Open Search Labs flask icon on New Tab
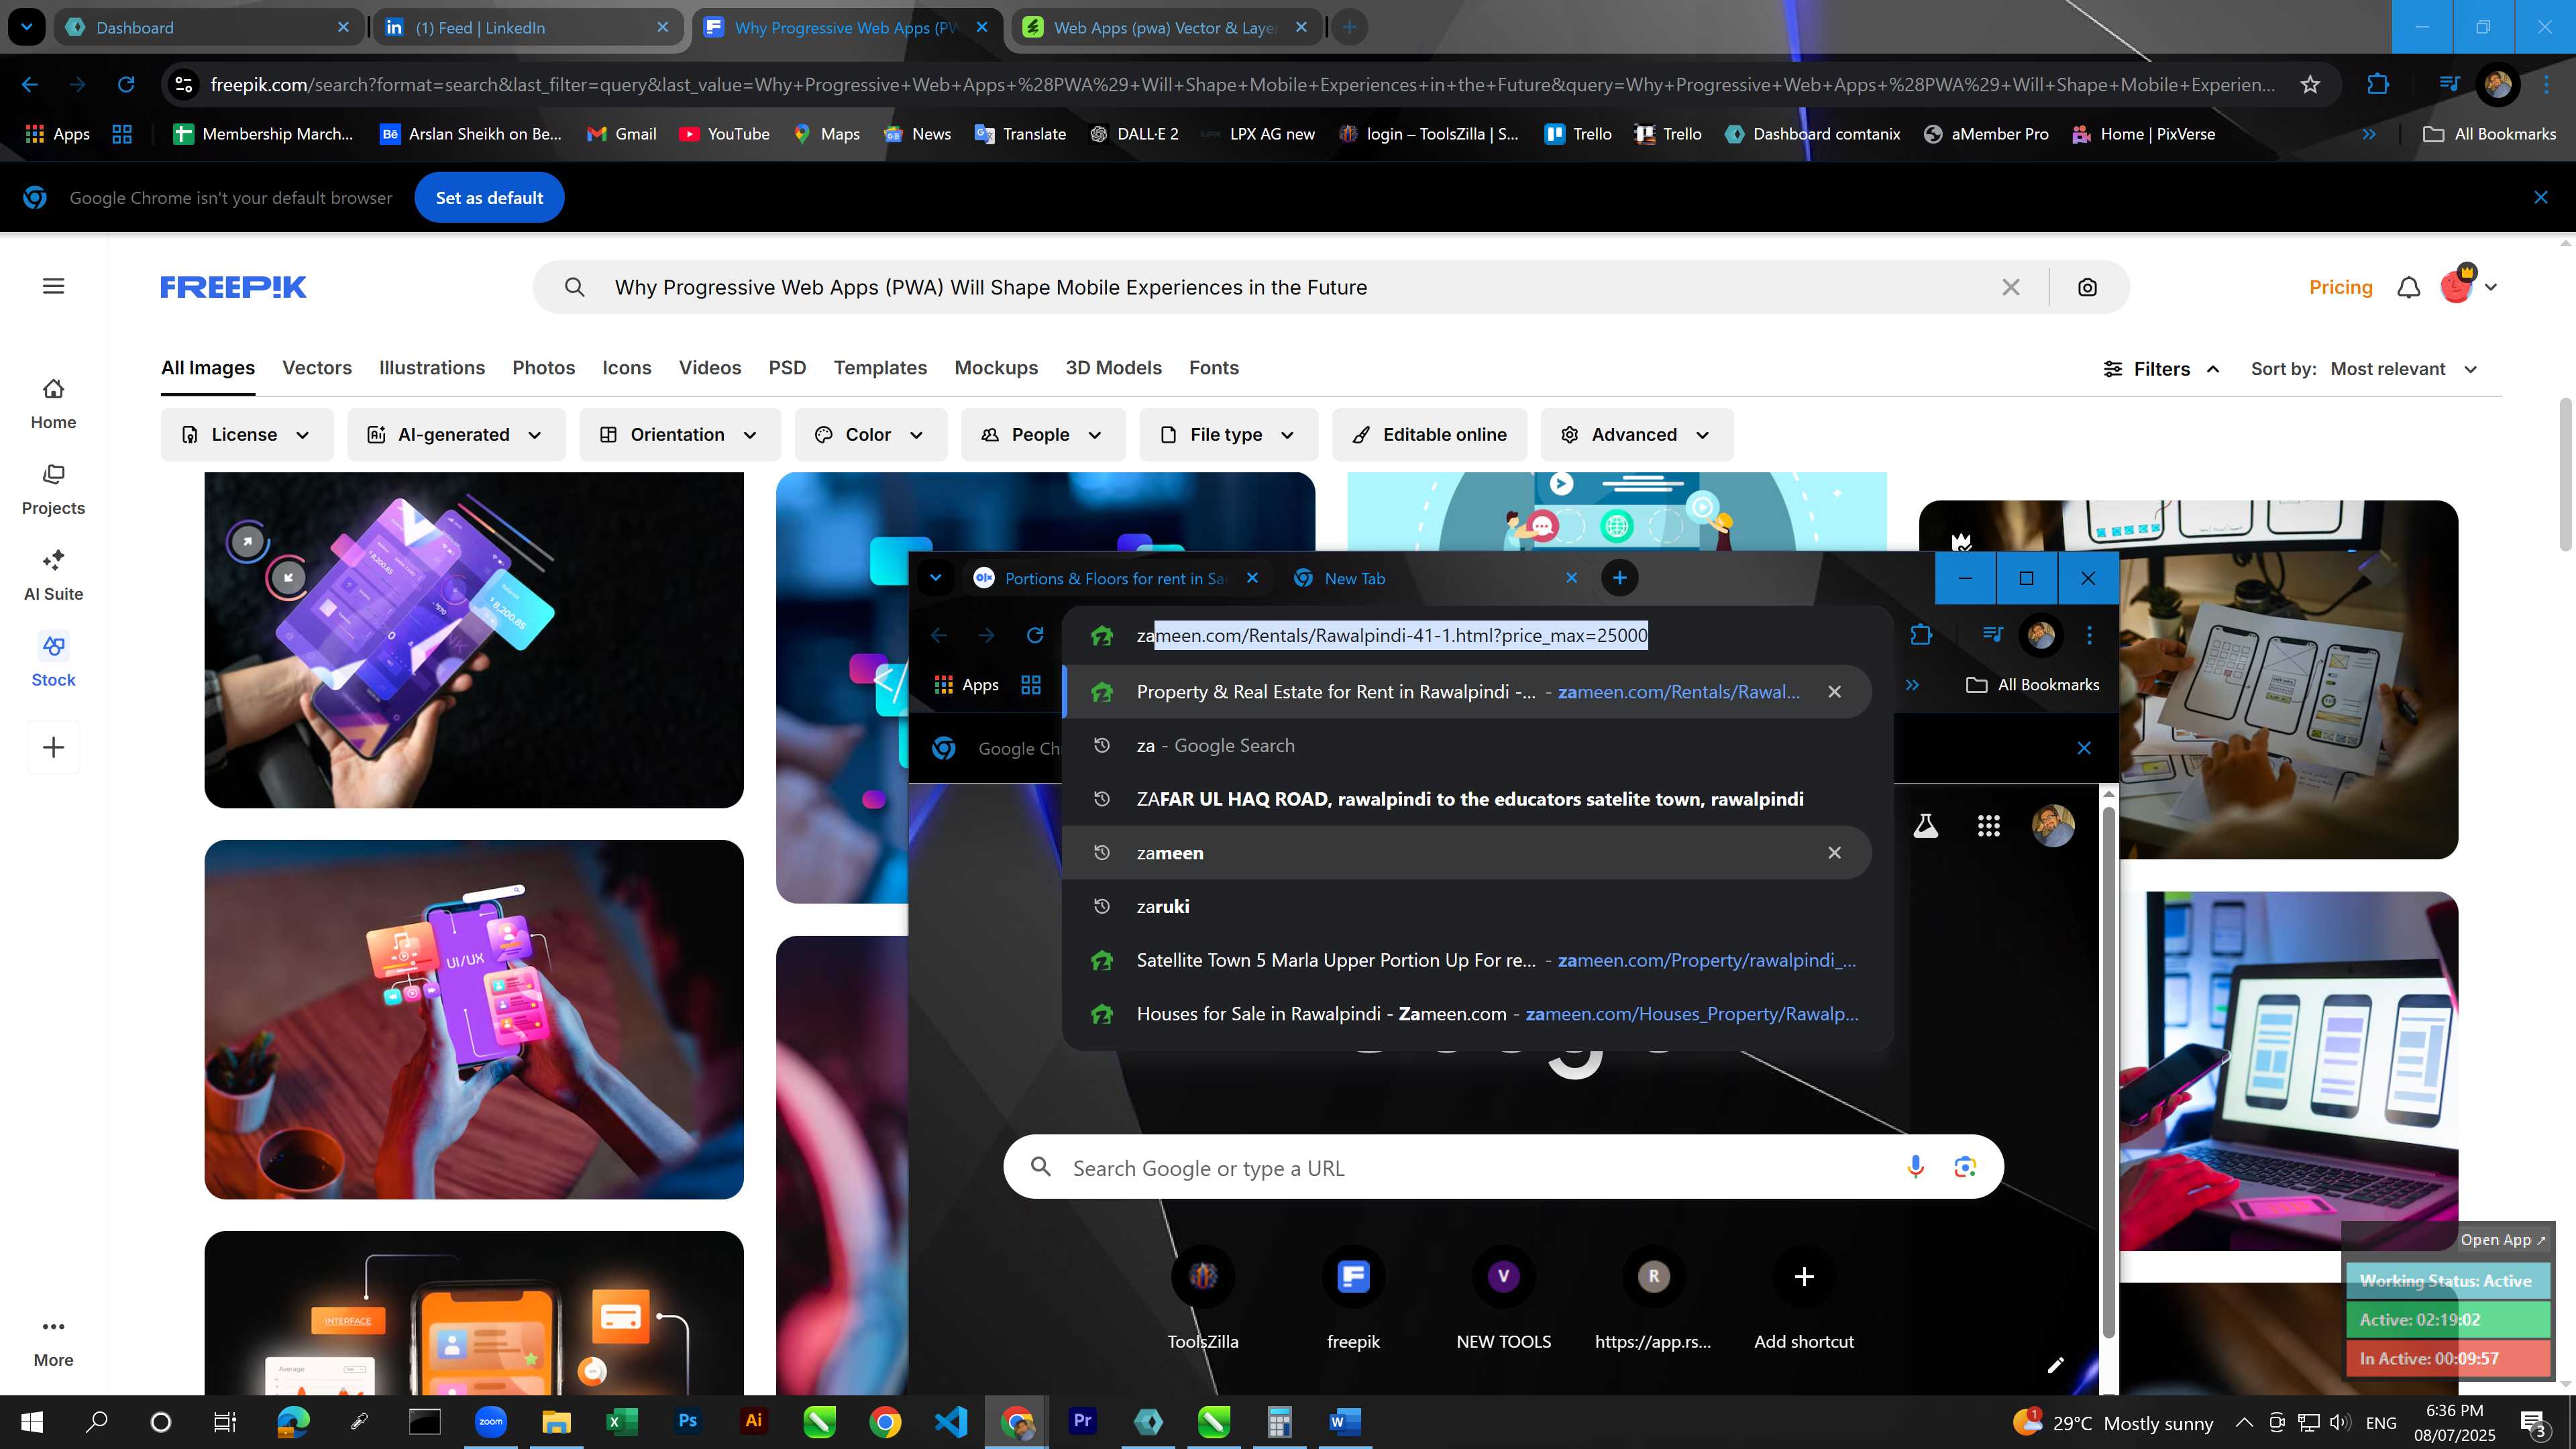Viewport: 2576px width, 1449px height. pyautogui.click(x=1925, y=825)
